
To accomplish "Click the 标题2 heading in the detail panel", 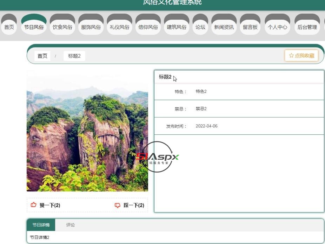I will (x=165, y=77).
